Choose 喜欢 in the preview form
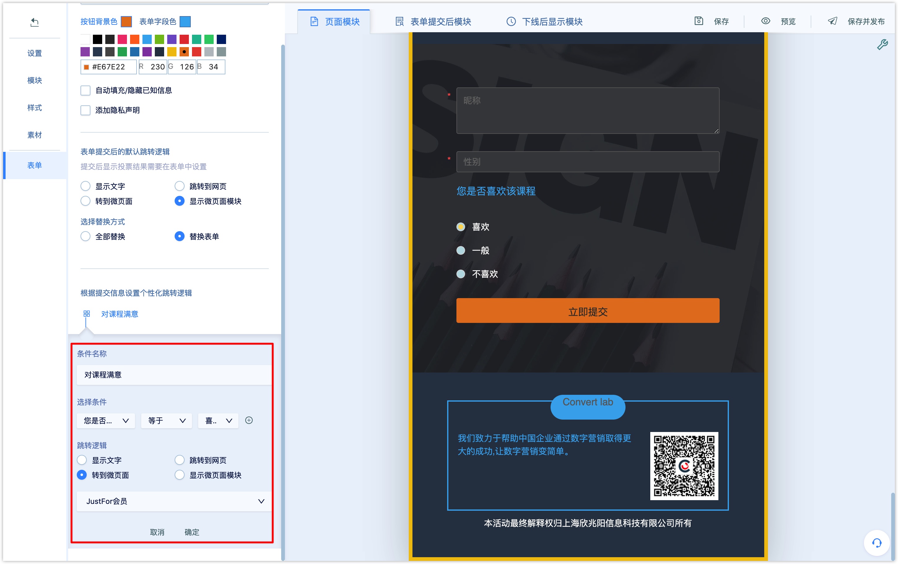898x564 pixels. pos(460,227)
